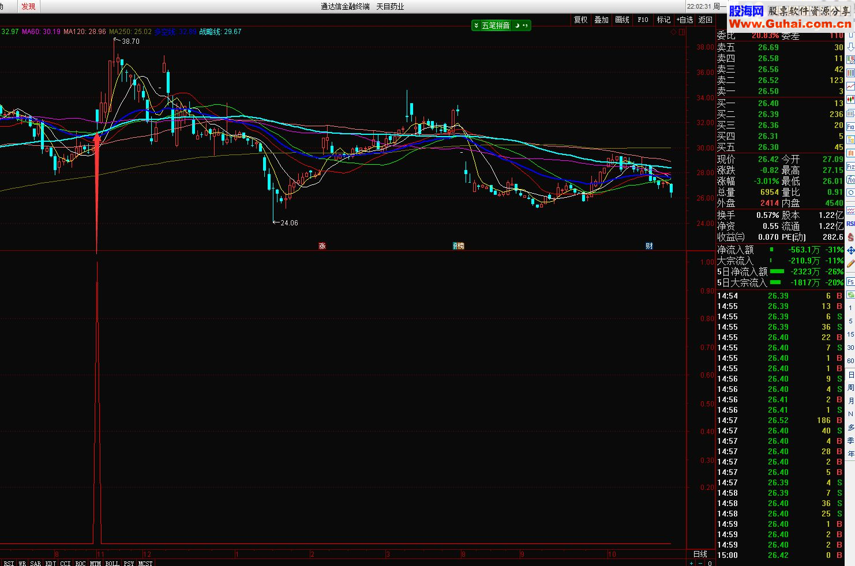Click the 财 event marker on chart

(649, 246)
